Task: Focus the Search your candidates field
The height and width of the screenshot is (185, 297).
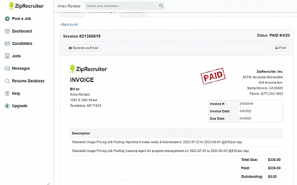Action: click(x=122, y=6)
